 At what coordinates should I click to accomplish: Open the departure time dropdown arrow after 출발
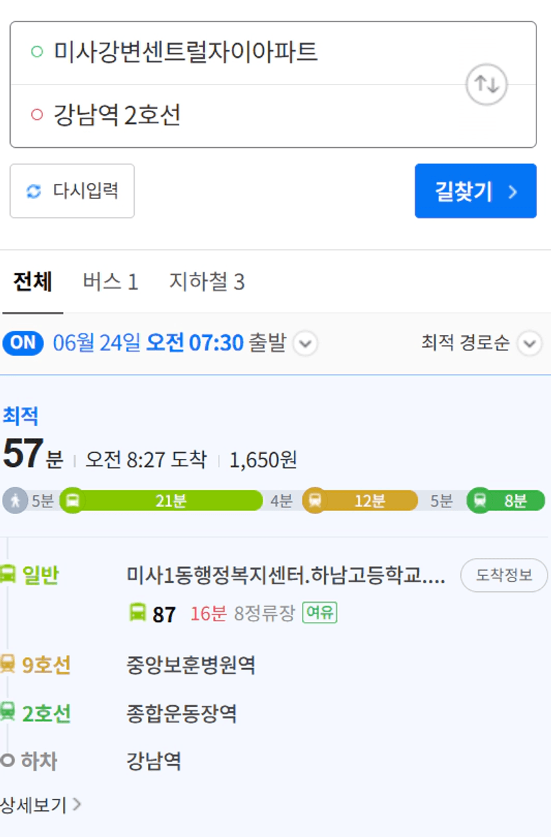click(305, 344)
